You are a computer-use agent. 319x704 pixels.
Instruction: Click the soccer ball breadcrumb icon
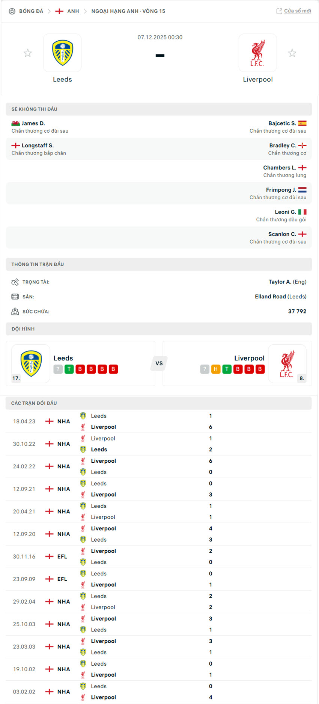click(x=11, y=11)
